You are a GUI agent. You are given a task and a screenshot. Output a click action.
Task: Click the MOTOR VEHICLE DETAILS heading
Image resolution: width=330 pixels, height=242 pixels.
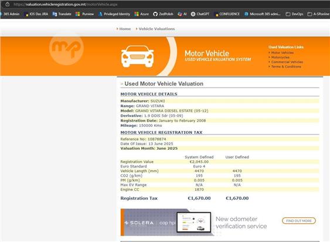pyautogui.click(x=149, y=94)
